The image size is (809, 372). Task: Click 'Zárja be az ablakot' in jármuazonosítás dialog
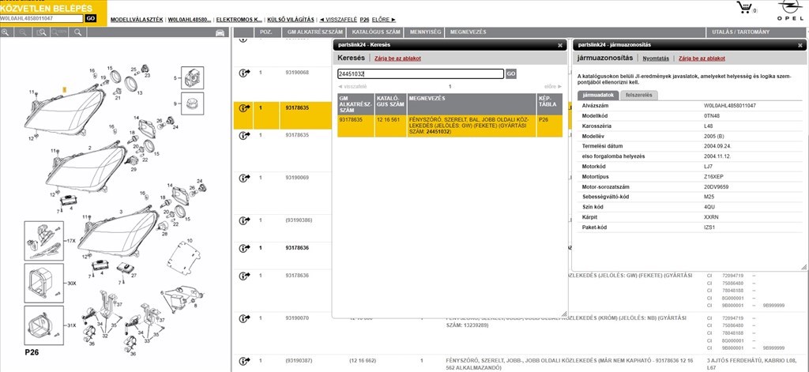(702, 58)
